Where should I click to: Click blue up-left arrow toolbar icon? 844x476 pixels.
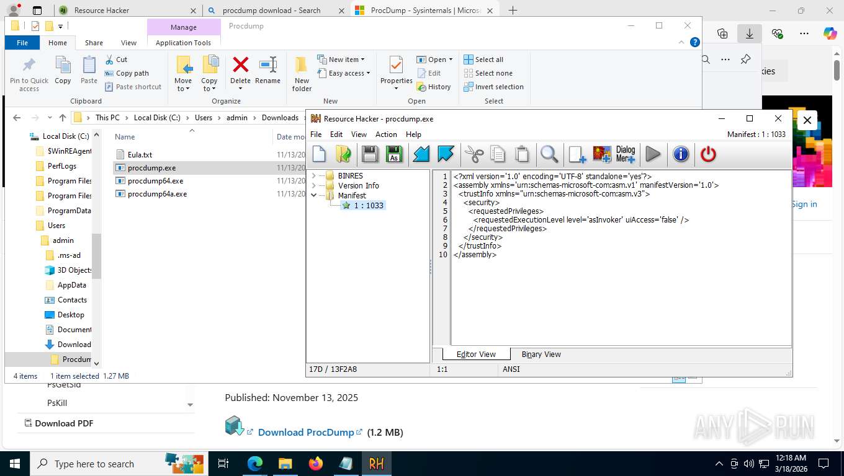pyautogui.click(x=446, y=154)
